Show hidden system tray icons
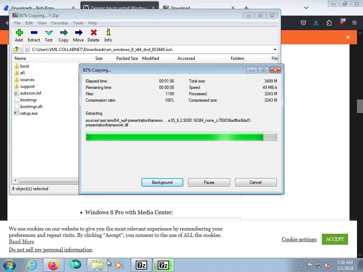Viewport: 363px width, 272px height. coord(301,265)
